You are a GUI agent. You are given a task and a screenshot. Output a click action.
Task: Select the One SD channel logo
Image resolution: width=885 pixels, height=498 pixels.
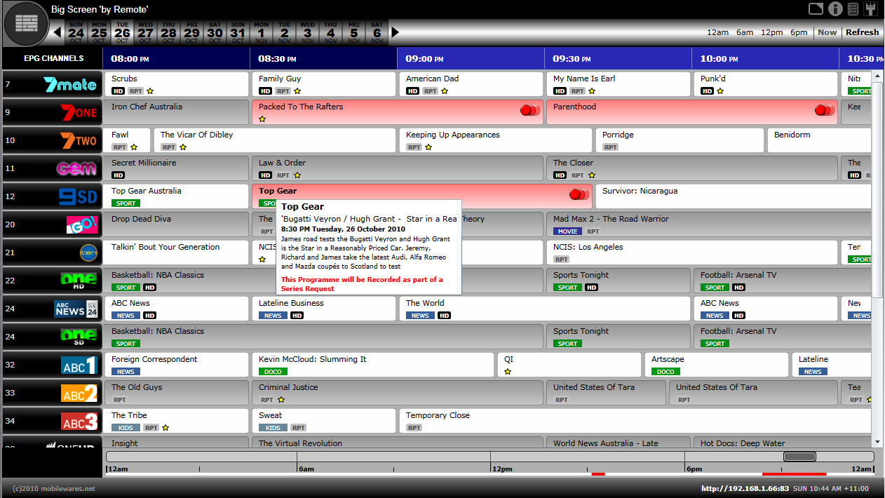click(79, 337)
